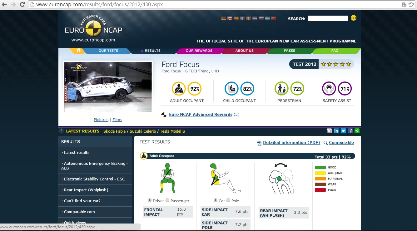Go to the Home tab icon
Image resolution: width=417 pixels, height=231 pixels.
pyautogui.click(x=78, y=50)
